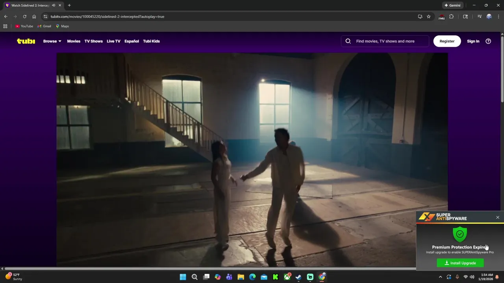This screenshot has height=283, width=504.
Task: Open Xbox app from taskbar
Action: click(287, 277)
